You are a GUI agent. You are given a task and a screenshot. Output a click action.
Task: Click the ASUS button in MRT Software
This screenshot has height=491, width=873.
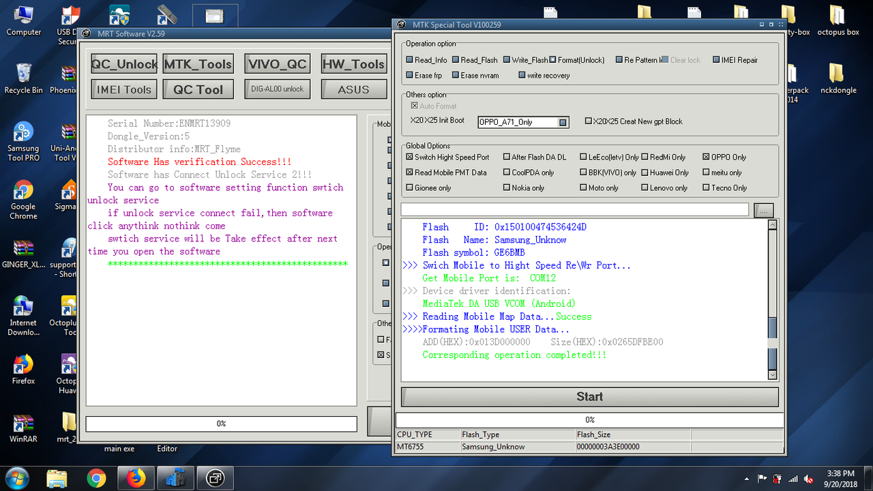click(353, 89)
